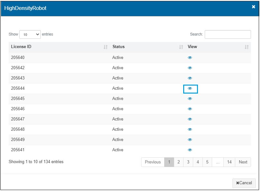
Task: Click the view icon for license 205643
Action: click(190, 78)
